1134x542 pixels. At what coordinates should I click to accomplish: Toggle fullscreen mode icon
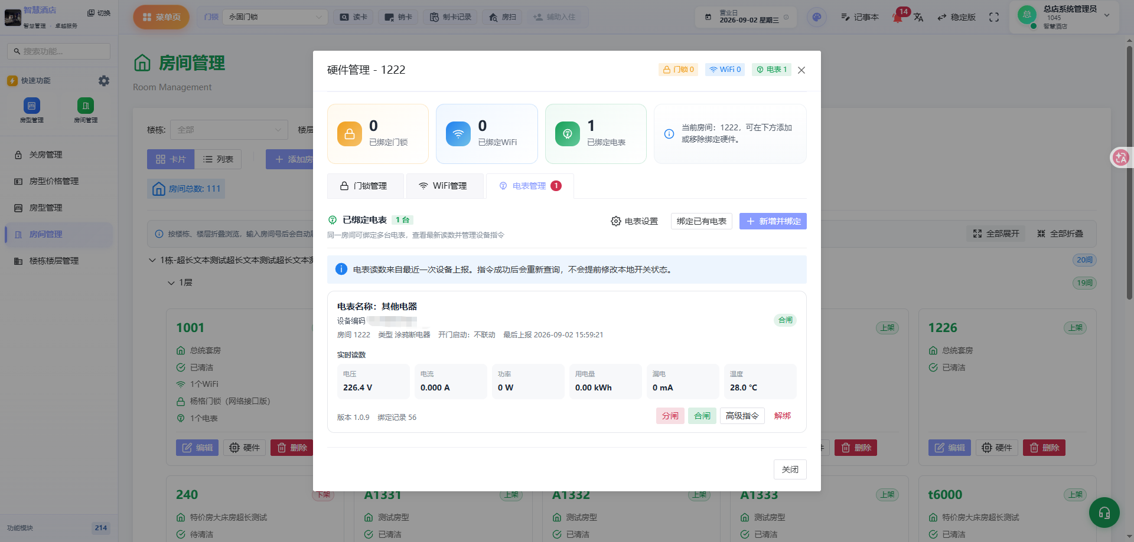tap(994, 17)
